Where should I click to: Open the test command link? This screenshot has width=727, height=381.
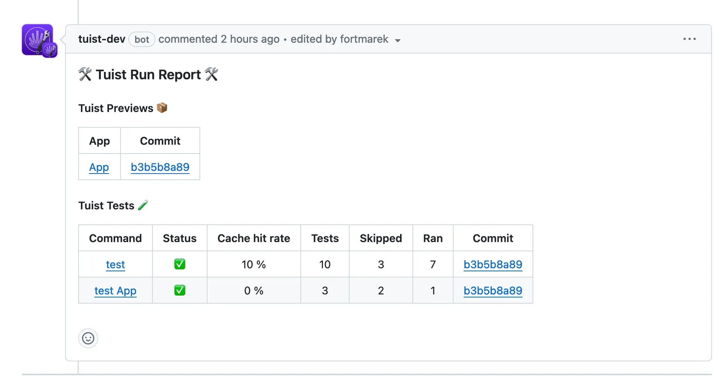point(115,264)
